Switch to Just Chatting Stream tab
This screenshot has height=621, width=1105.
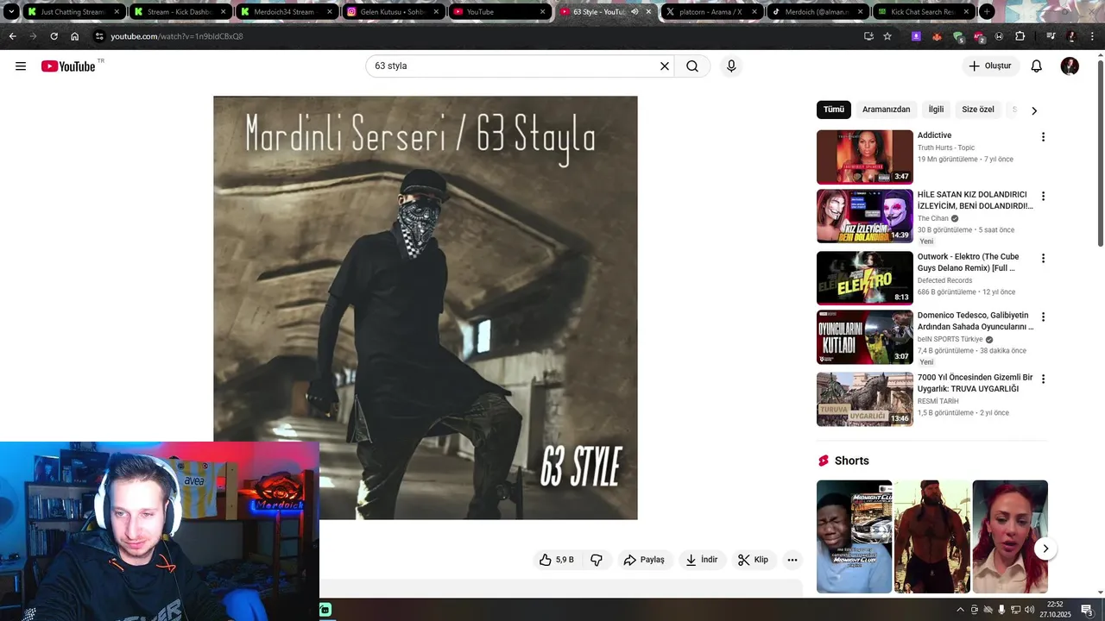(x=73, y=12)
